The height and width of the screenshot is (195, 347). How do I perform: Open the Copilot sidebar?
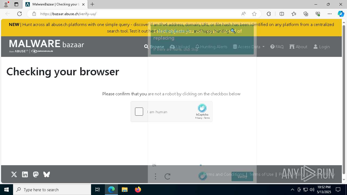(x=341, y=14)
